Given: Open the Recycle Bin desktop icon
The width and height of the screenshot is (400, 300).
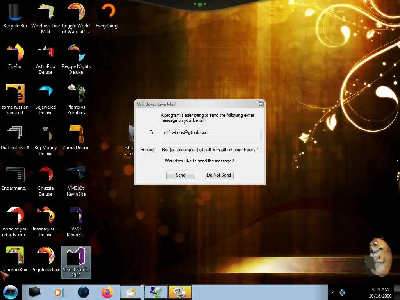Looking at the screenshot, I should [x=15, y=15].
